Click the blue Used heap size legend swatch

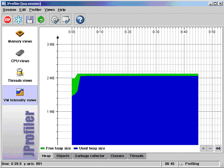click(76, 149)
